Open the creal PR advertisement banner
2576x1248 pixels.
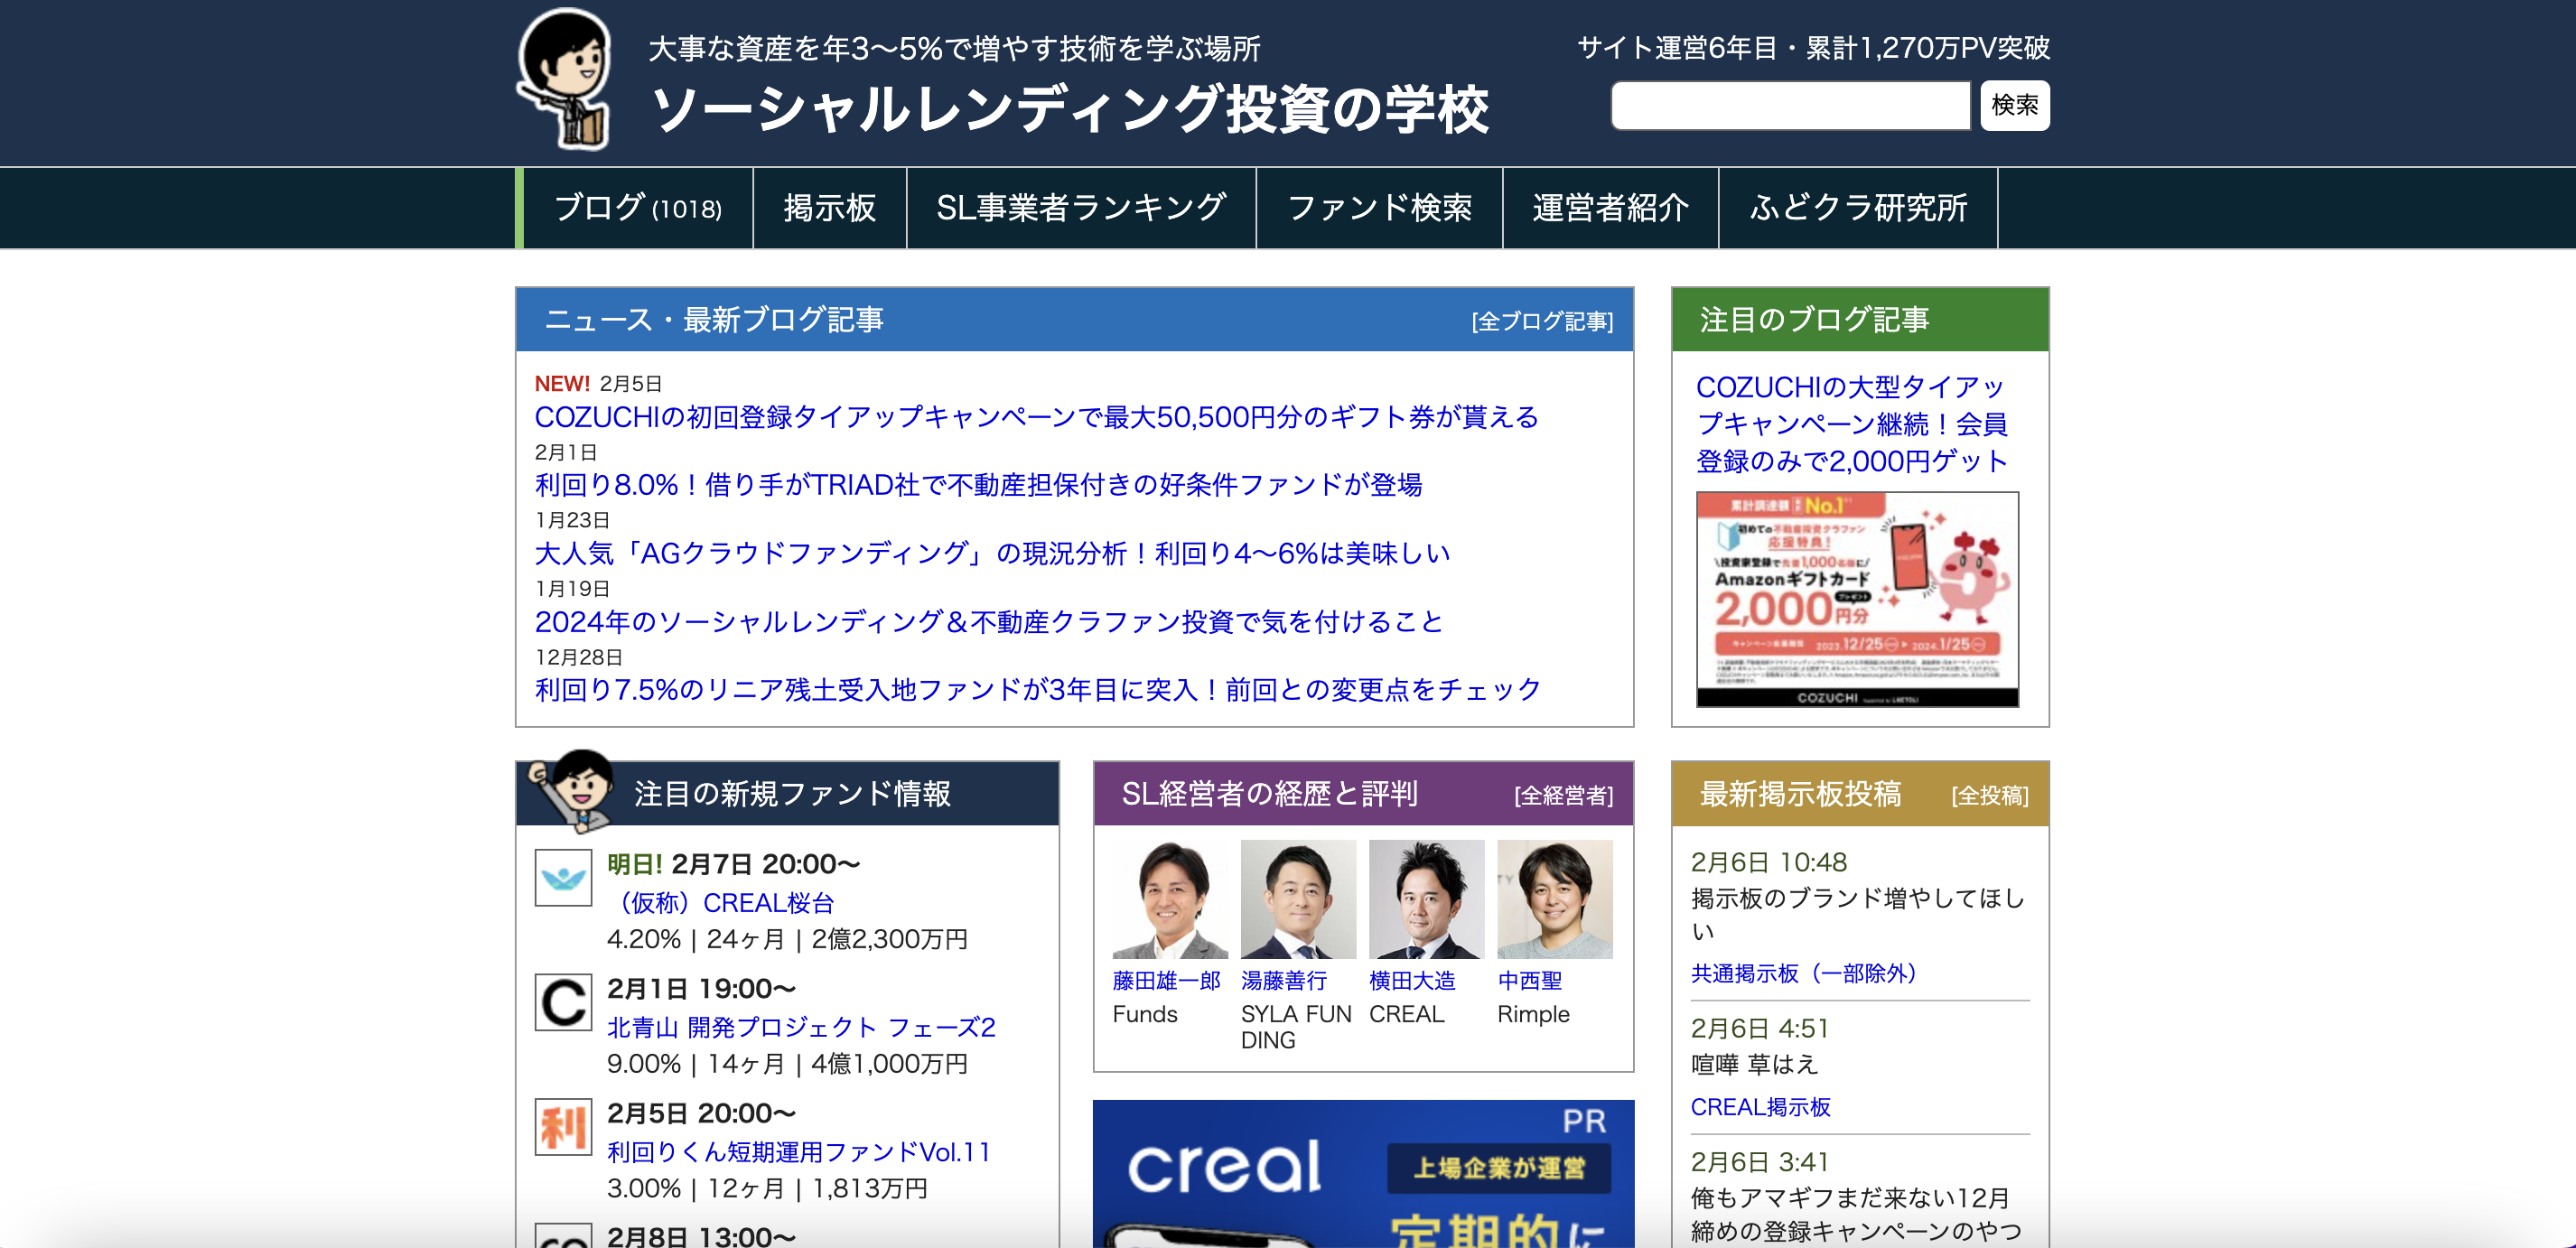[1363, 1174]
